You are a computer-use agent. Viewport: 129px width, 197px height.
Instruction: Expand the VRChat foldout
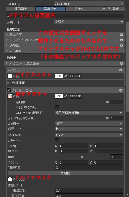(7, 51)
